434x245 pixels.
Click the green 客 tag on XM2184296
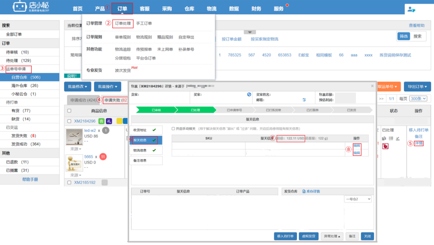click(101, 121)
